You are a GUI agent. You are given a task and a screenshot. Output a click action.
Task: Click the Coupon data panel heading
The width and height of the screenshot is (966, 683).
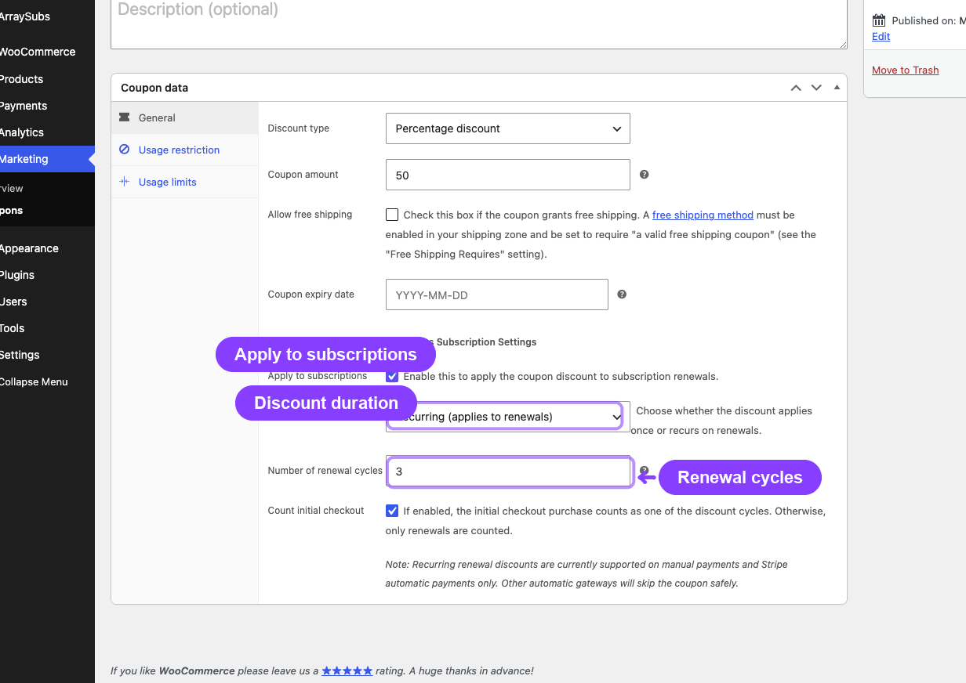[x=154, y=88]
